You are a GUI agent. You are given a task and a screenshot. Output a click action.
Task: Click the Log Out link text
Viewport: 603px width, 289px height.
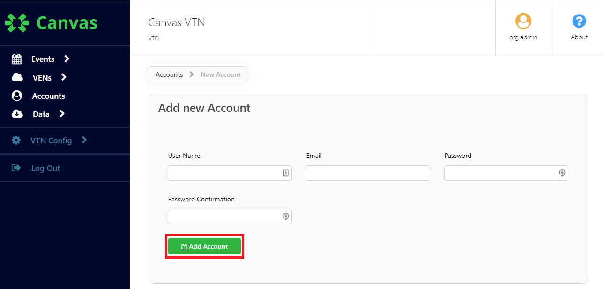[x=45, y=168]
